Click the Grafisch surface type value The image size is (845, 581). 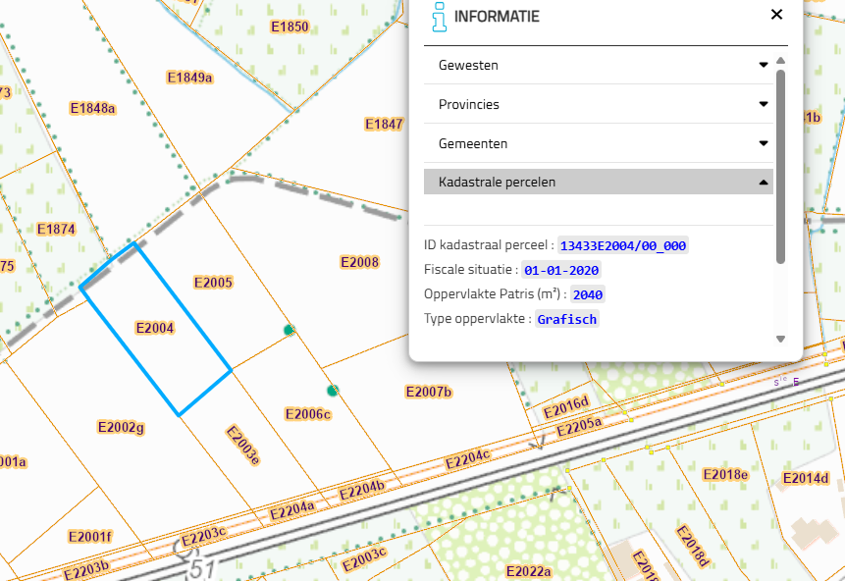click(x=567, y=320)
